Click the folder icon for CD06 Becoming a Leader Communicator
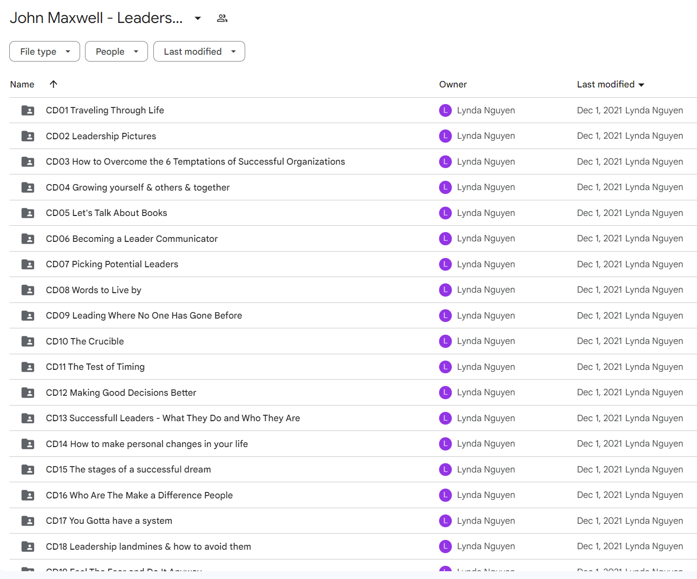Screen dimensions: 697x579 [28, 238]
